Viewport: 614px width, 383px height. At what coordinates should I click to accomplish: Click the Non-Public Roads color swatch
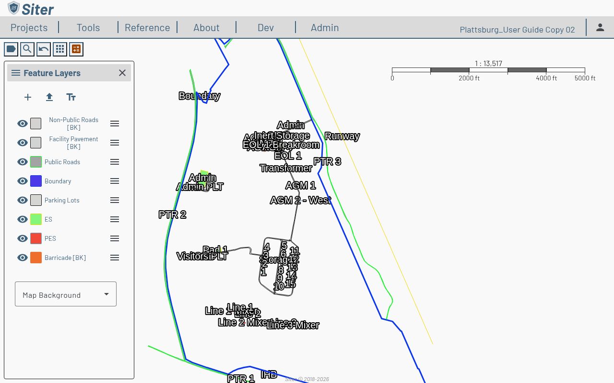[36, 124]
